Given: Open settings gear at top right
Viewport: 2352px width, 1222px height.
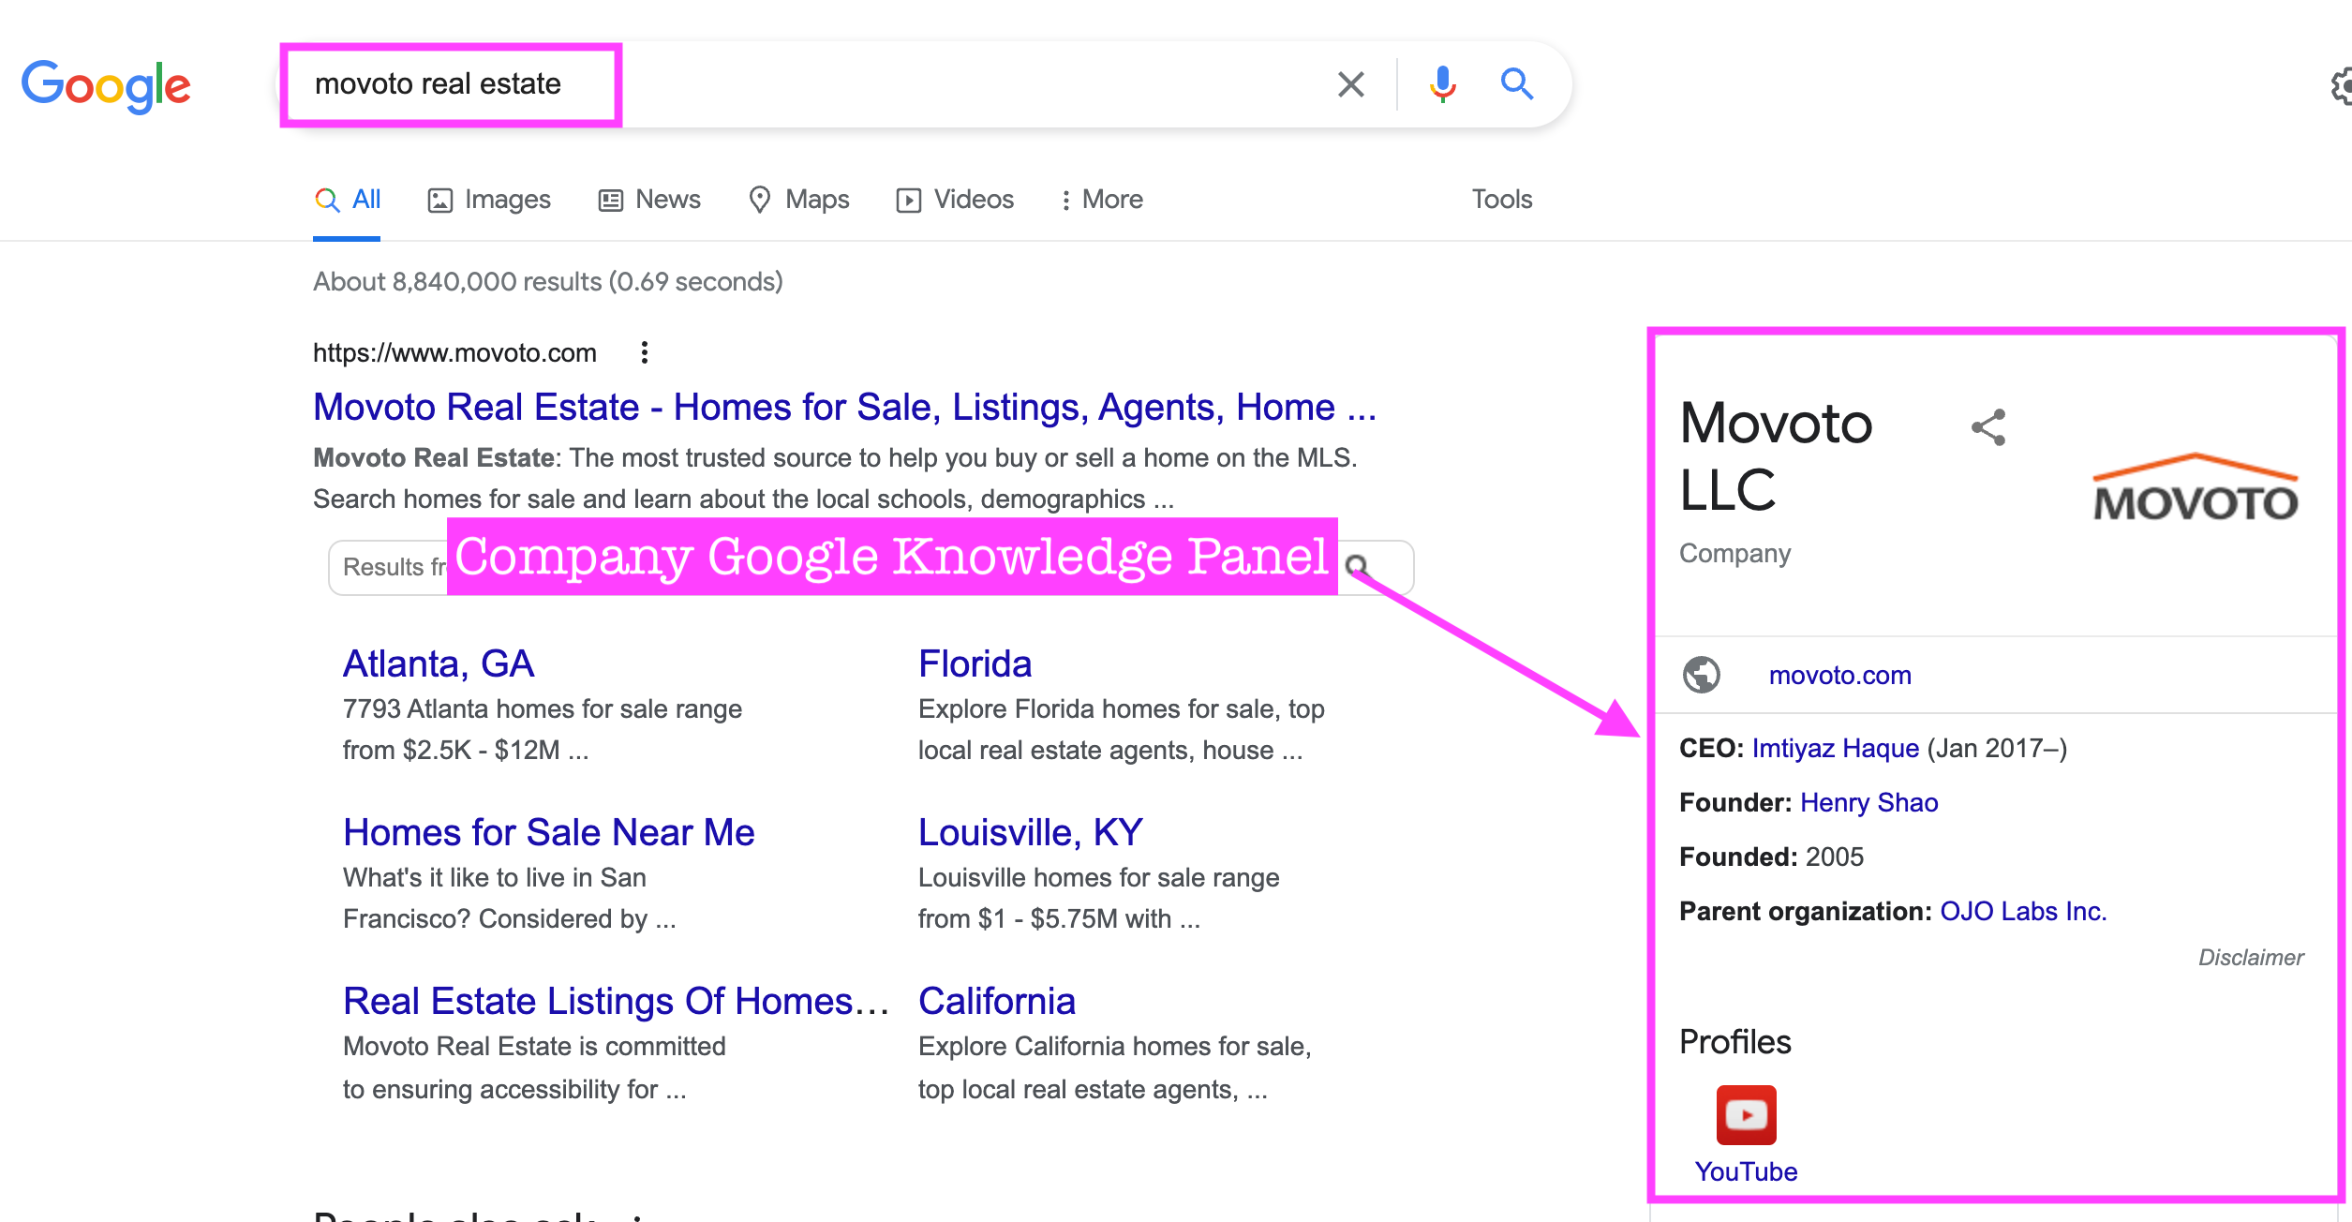Looking at the screenshot, I should click(x=2341, y=86).
